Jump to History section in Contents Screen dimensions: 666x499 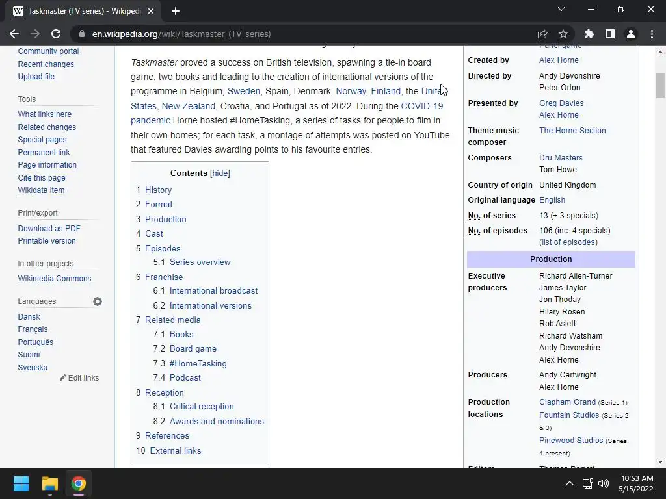158,190
